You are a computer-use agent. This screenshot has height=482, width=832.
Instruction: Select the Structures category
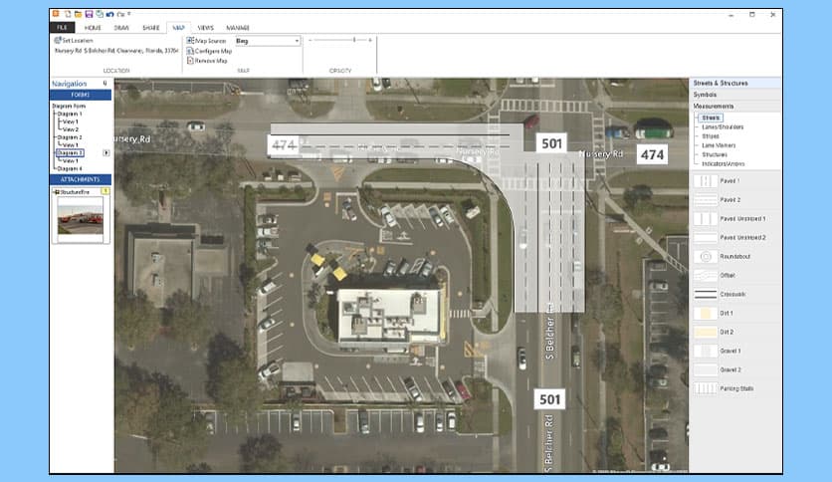(715, 155)
